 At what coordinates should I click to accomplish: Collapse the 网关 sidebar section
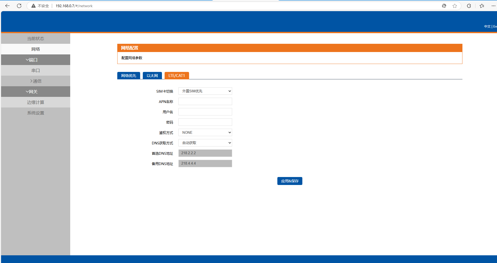[x=36, y=92]
